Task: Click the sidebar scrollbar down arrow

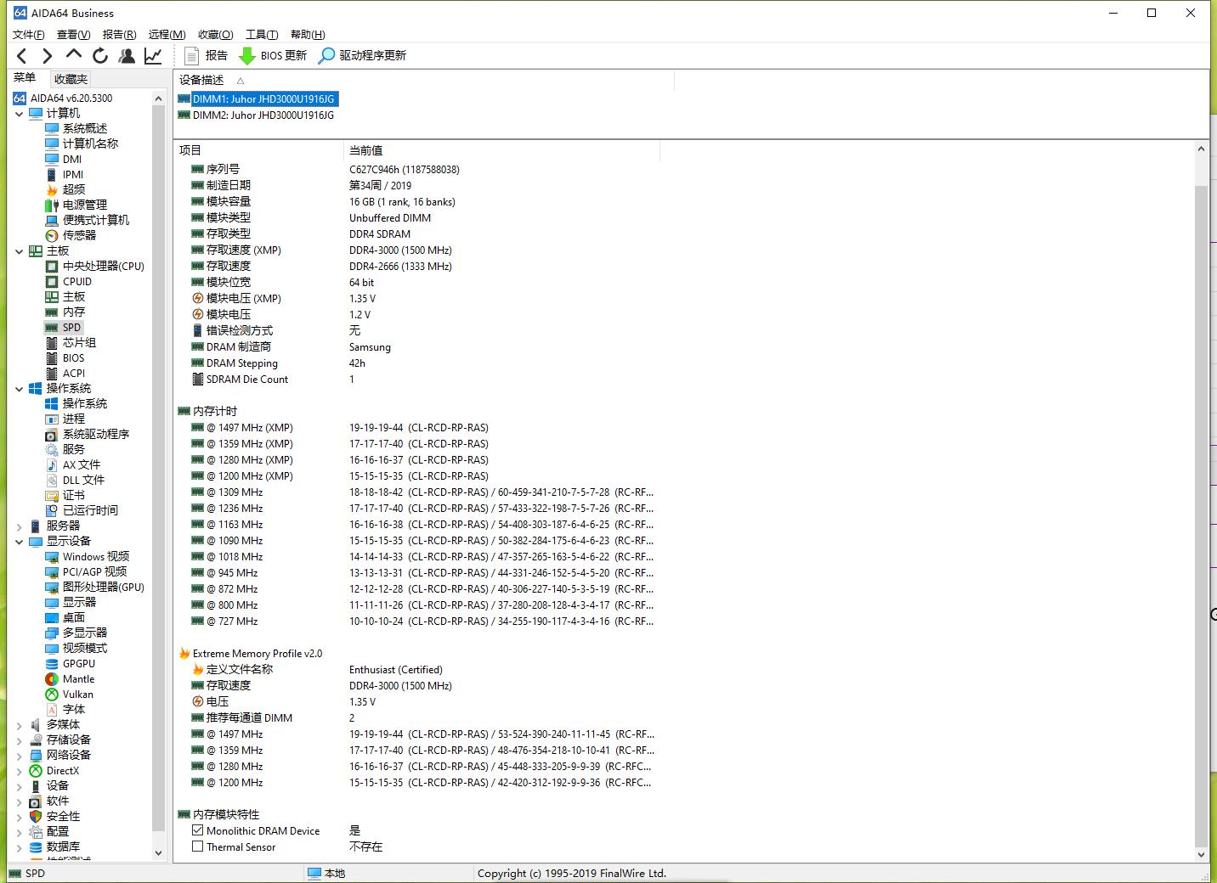Action: (158, 852)
